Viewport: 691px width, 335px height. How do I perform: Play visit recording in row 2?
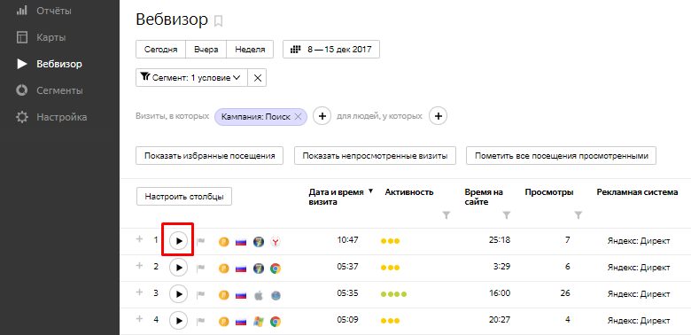click(x=178, y=267)
